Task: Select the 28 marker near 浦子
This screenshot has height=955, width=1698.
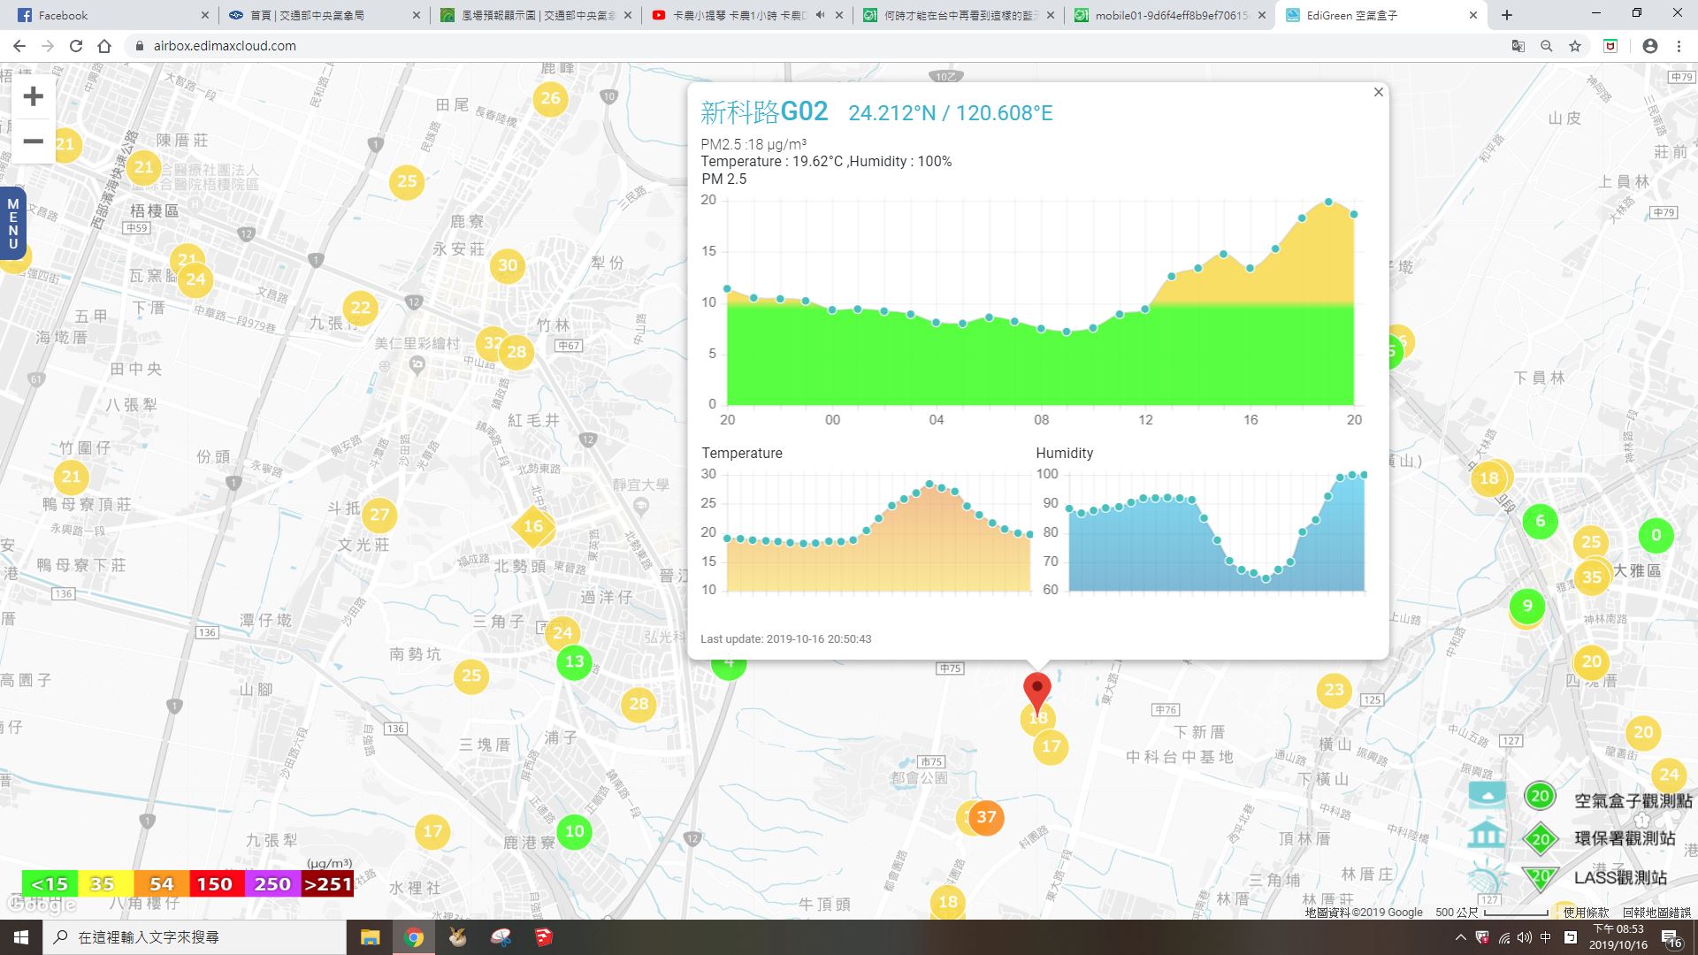Action: 639,705
